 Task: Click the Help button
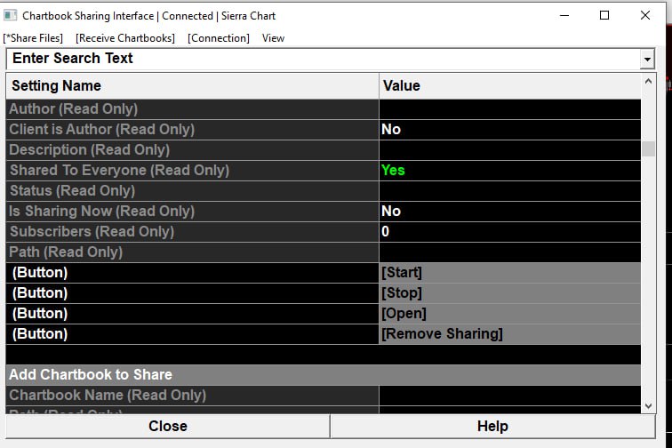point(492,426)
